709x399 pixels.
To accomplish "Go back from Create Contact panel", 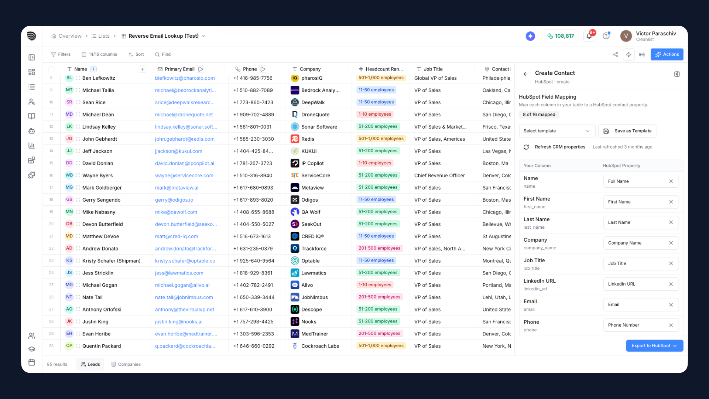I will point(525,74).
